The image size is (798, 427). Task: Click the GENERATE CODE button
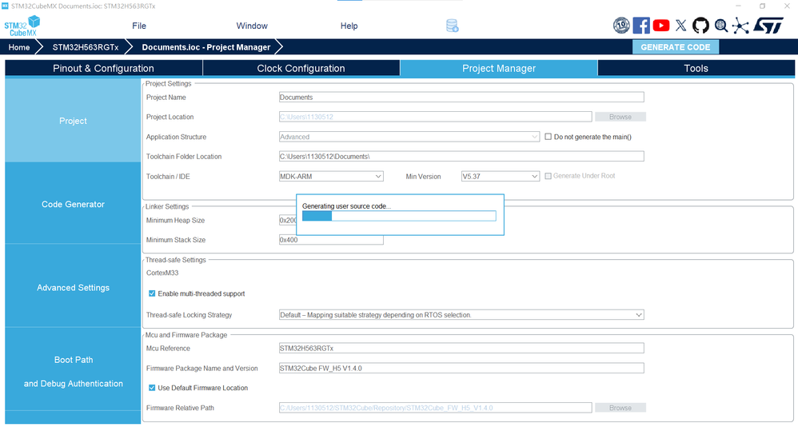(x=676, y=47)
